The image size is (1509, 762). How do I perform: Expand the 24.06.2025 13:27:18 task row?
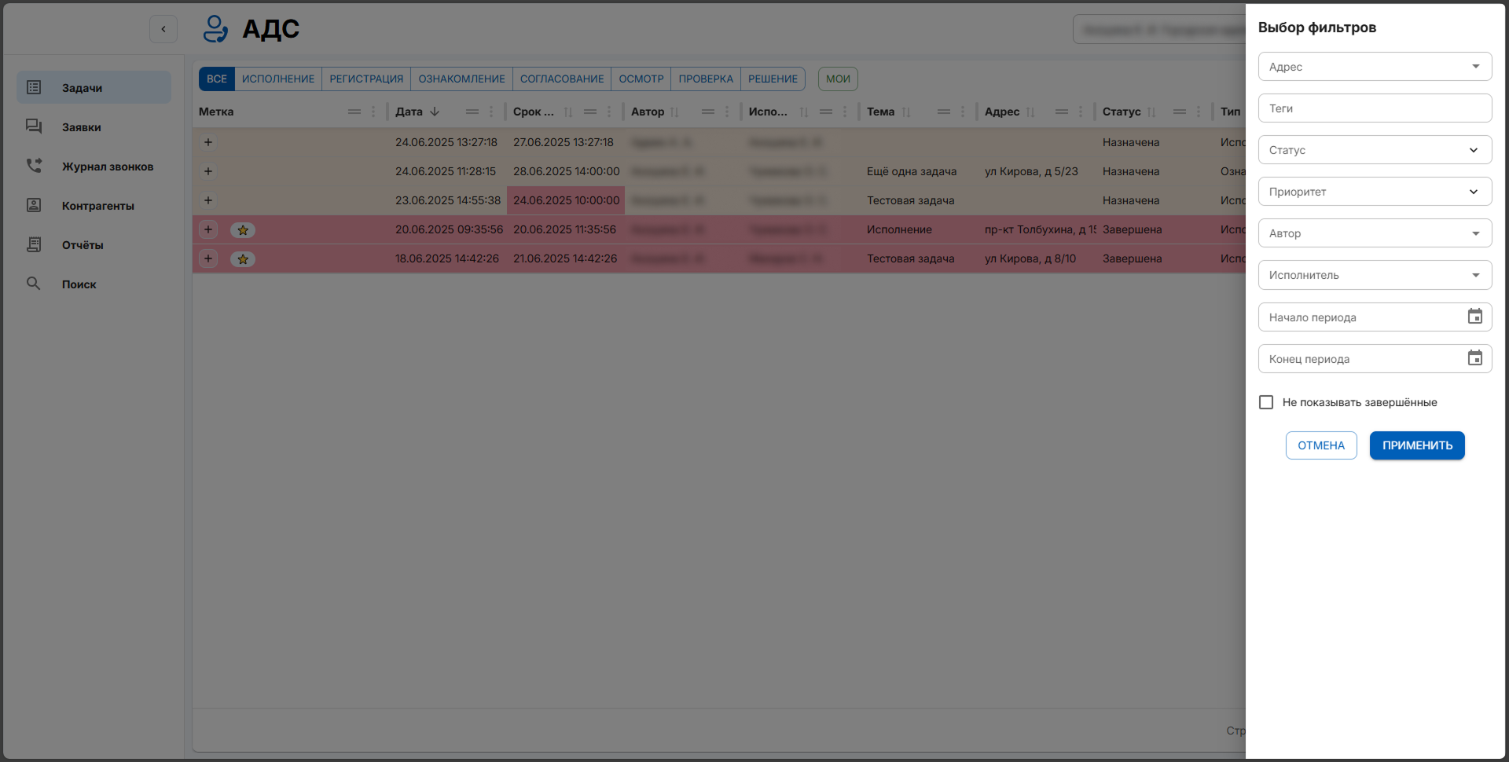[x=208, y=142]
